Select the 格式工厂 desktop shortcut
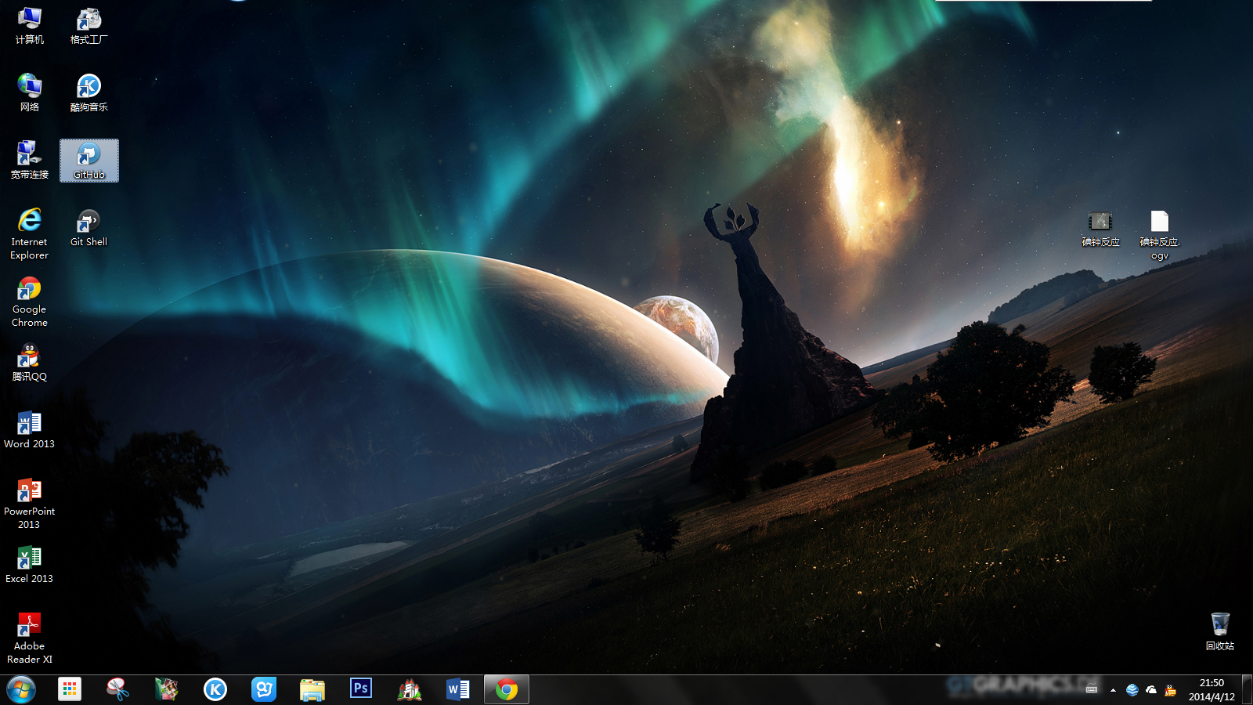Image resolution: width=1253 pixels, height=705 pixels. [x=89, y=25]
